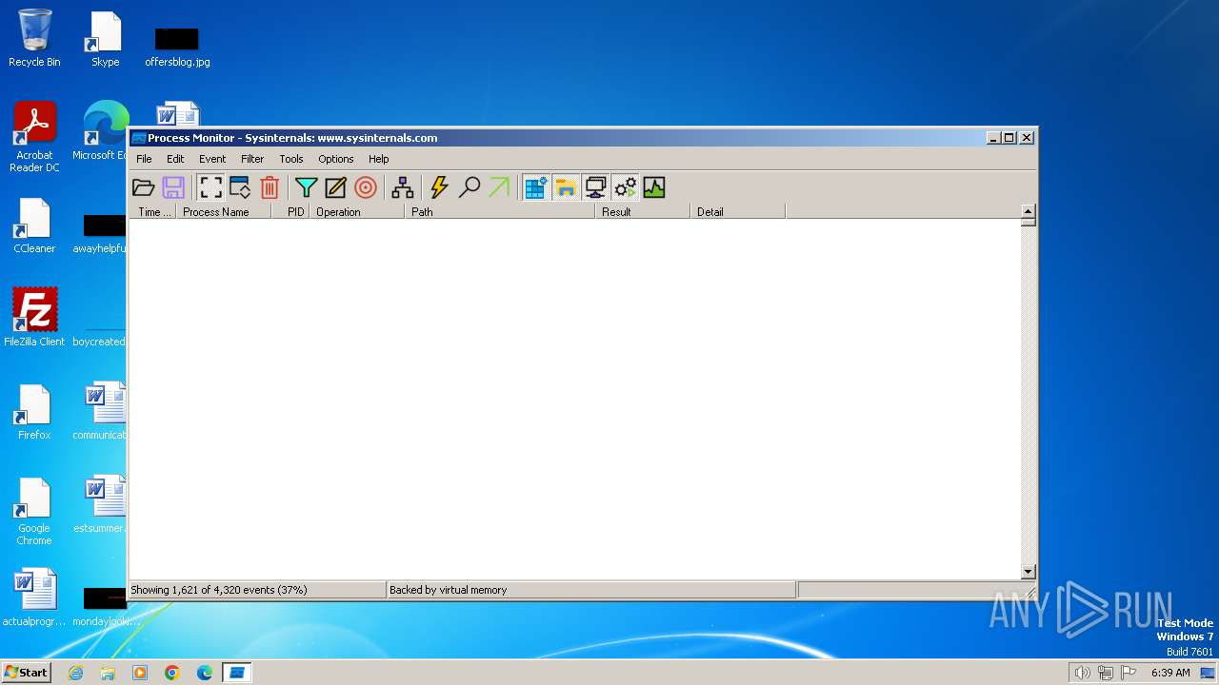The width and height of the screenshot is (1219, 685).
Task: Open Edge from the taskbar
Action: point(205,673)
